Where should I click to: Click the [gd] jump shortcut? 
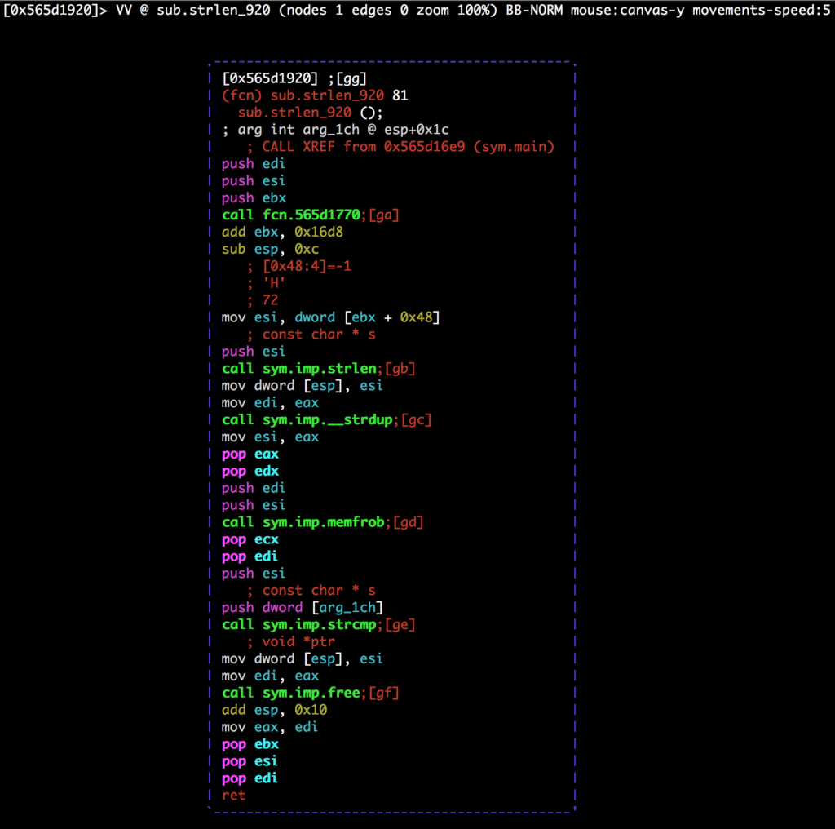click(408, 521)
